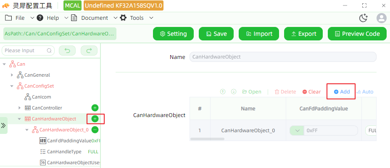Image resolution: width=390 pixels, height=168 pixels.
Task: Toggle dark mode moon icon
Action: [364, 18]
